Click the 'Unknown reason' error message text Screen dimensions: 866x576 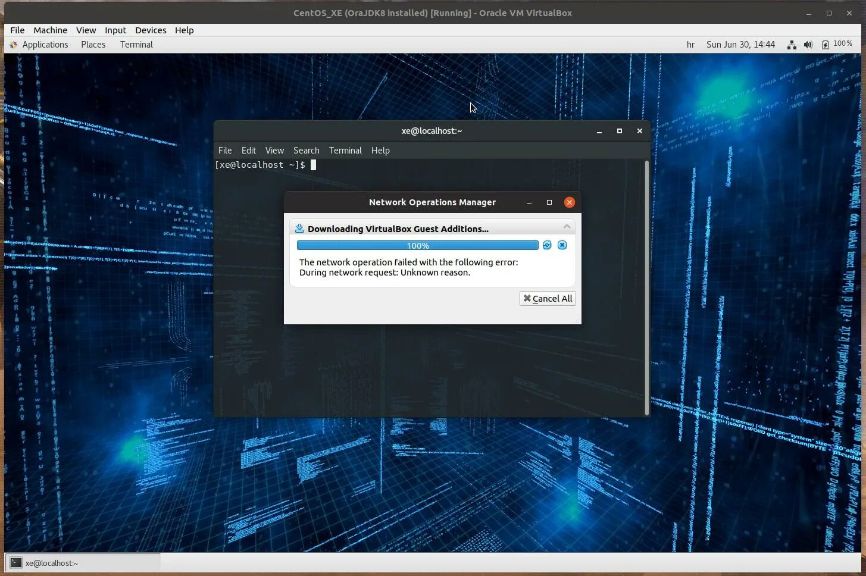(384, 273)
